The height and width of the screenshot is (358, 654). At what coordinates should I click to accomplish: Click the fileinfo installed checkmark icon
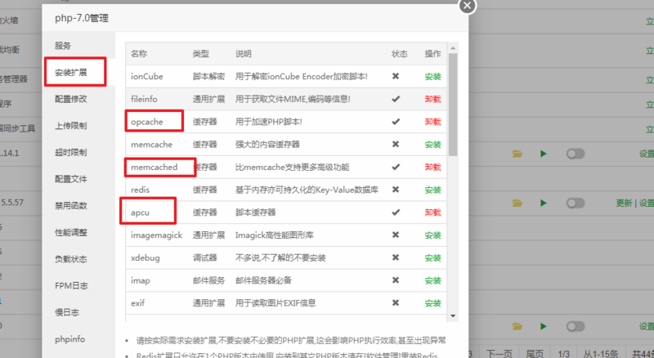click(396, 99)
